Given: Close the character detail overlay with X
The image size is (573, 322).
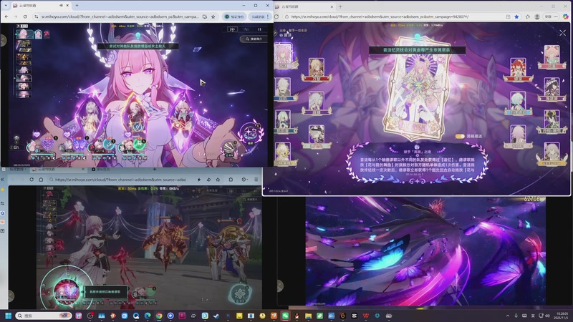Looking at the screenshot, I should click(x=562, y=33).
